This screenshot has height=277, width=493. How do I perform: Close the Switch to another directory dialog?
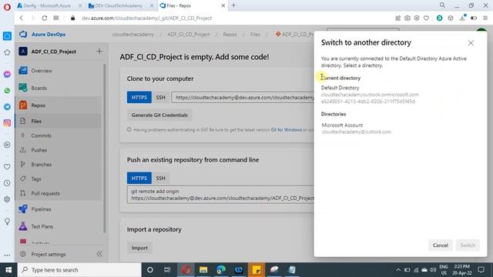tap(471, 43)
